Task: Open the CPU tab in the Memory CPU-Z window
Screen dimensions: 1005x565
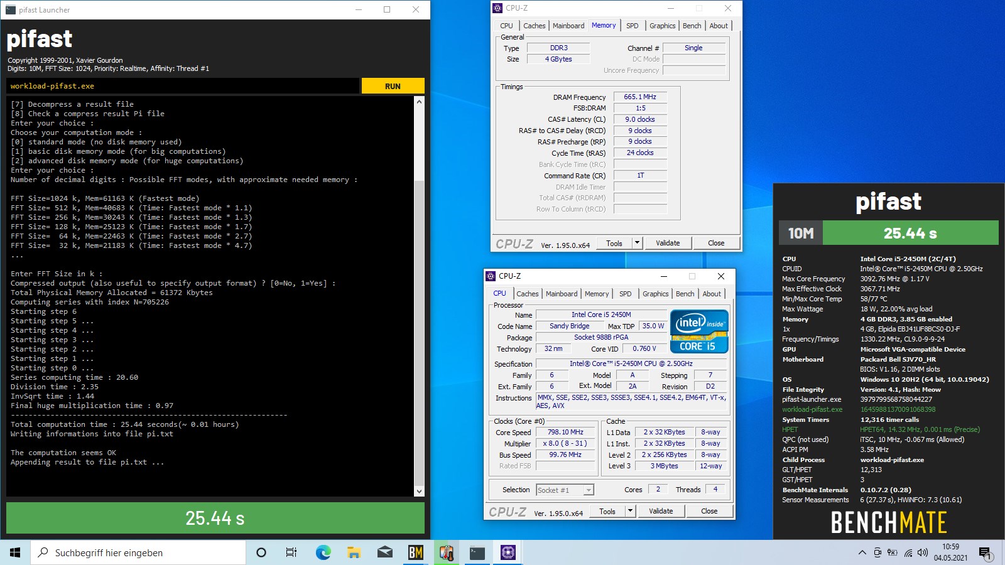Action: tap(506, 26)
